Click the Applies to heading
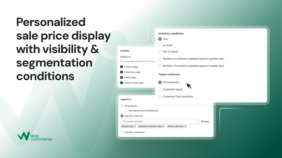Image resolution: width=282 pixels, height=158 pixels. pos(126,99)
